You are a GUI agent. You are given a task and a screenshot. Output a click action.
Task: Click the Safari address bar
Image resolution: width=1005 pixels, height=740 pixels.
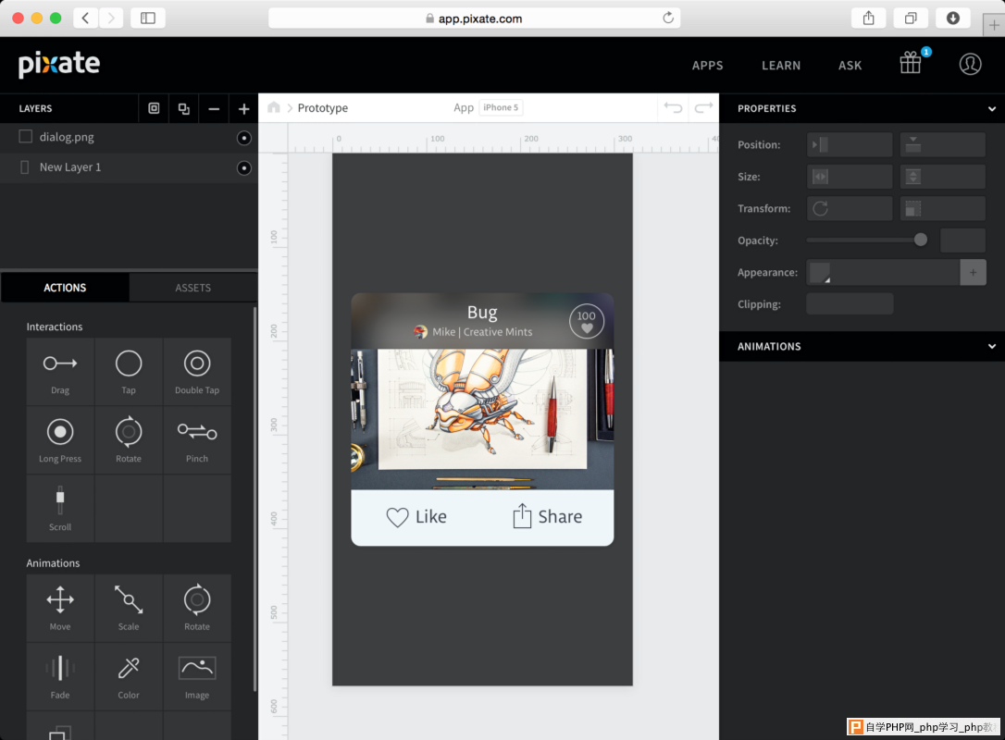click(x=475, y=18)
